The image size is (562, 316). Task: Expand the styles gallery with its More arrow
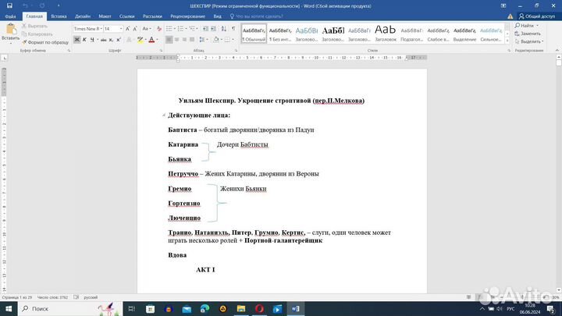coord(507,41)
